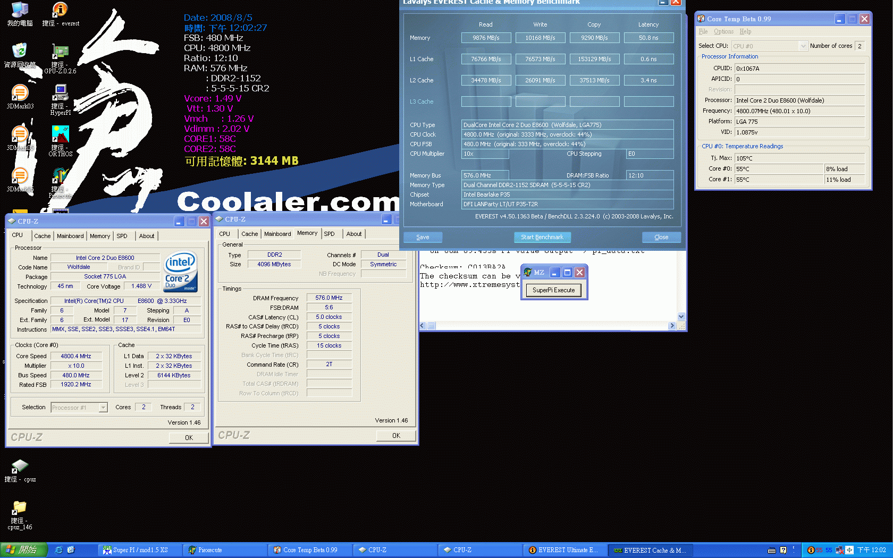Click the second IE quick launch icon
Viewport: 893px width, 558px height.
[x=71, y=550]
